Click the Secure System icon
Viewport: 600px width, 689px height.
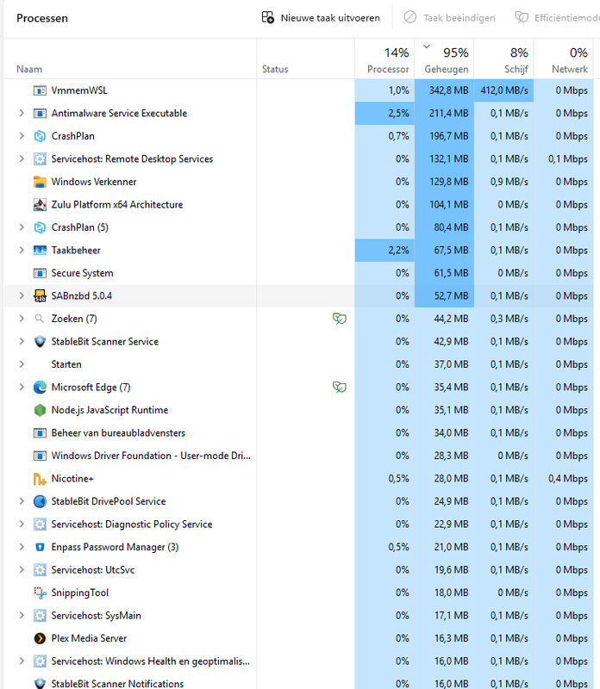(x=40, y=273)
